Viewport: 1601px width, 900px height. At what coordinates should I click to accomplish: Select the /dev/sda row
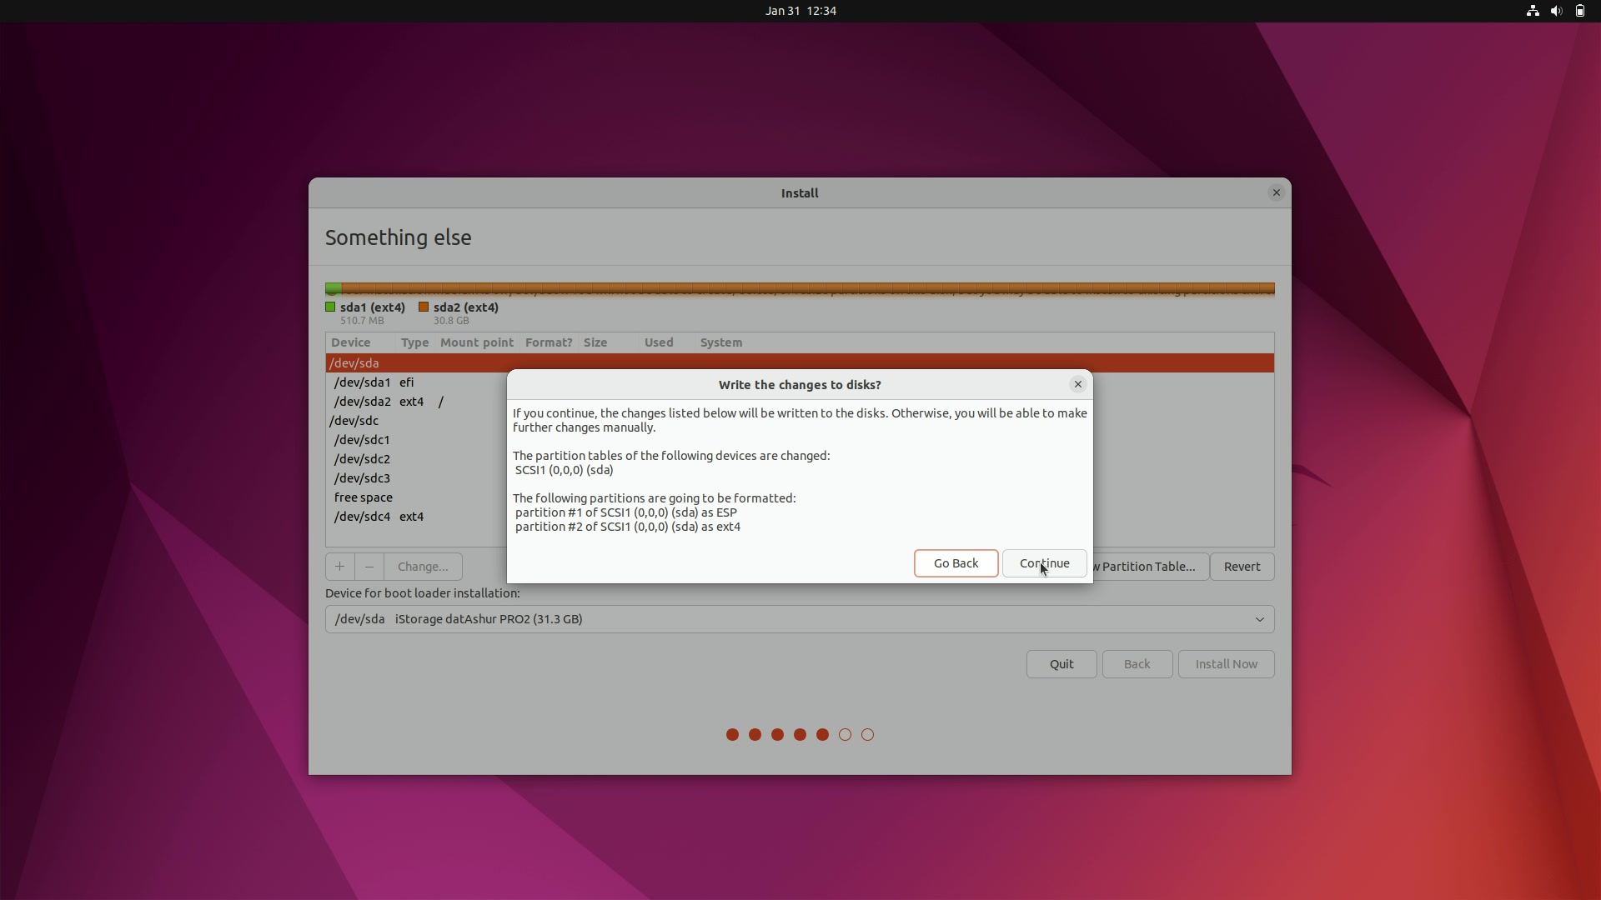800,363
